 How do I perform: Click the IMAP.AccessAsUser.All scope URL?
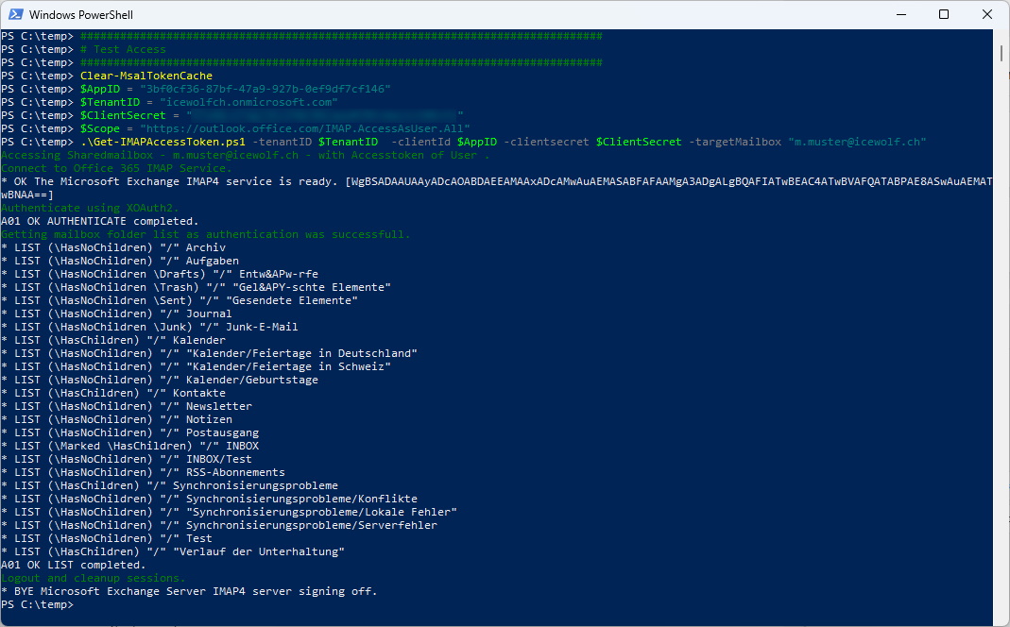click(305, 128)
